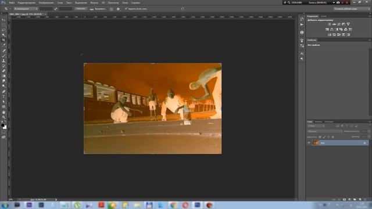Click the Очистить button
372x209 pixels.
pos(81,9)
